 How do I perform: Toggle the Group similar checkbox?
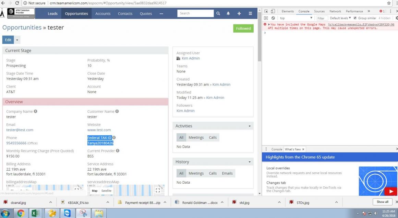click(x=355, y=18)
